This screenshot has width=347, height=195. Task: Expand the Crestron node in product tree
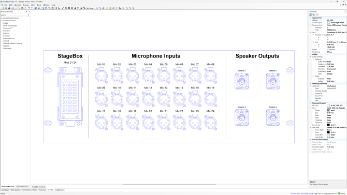(3, 31)
